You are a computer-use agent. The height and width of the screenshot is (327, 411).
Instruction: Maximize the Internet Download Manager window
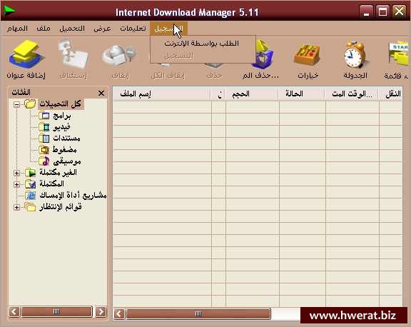382,11
